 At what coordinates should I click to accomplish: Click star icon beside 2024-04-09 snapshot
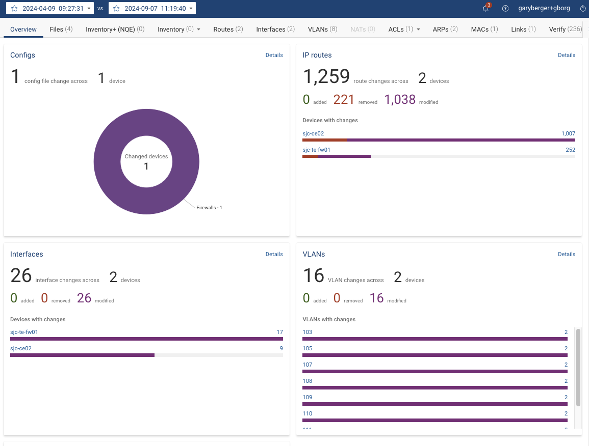(x=14, y=9)
